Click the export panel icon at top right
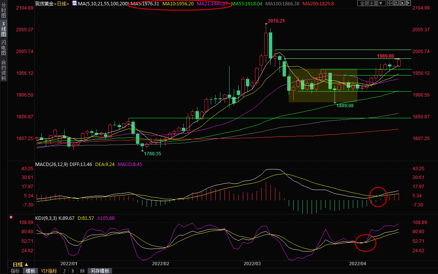Viewport: 438px width, 274px height. pyautogui.click(x=408, y=3)
